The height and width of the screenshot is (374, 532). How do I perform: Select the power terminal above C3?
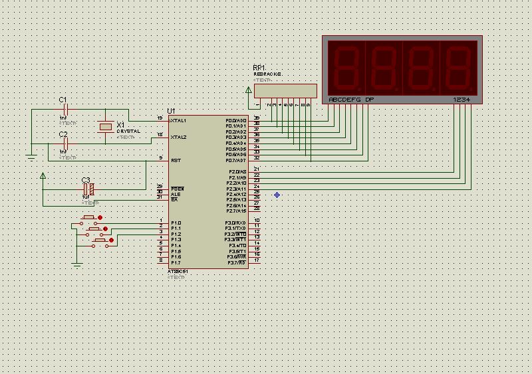pos(43,175)
